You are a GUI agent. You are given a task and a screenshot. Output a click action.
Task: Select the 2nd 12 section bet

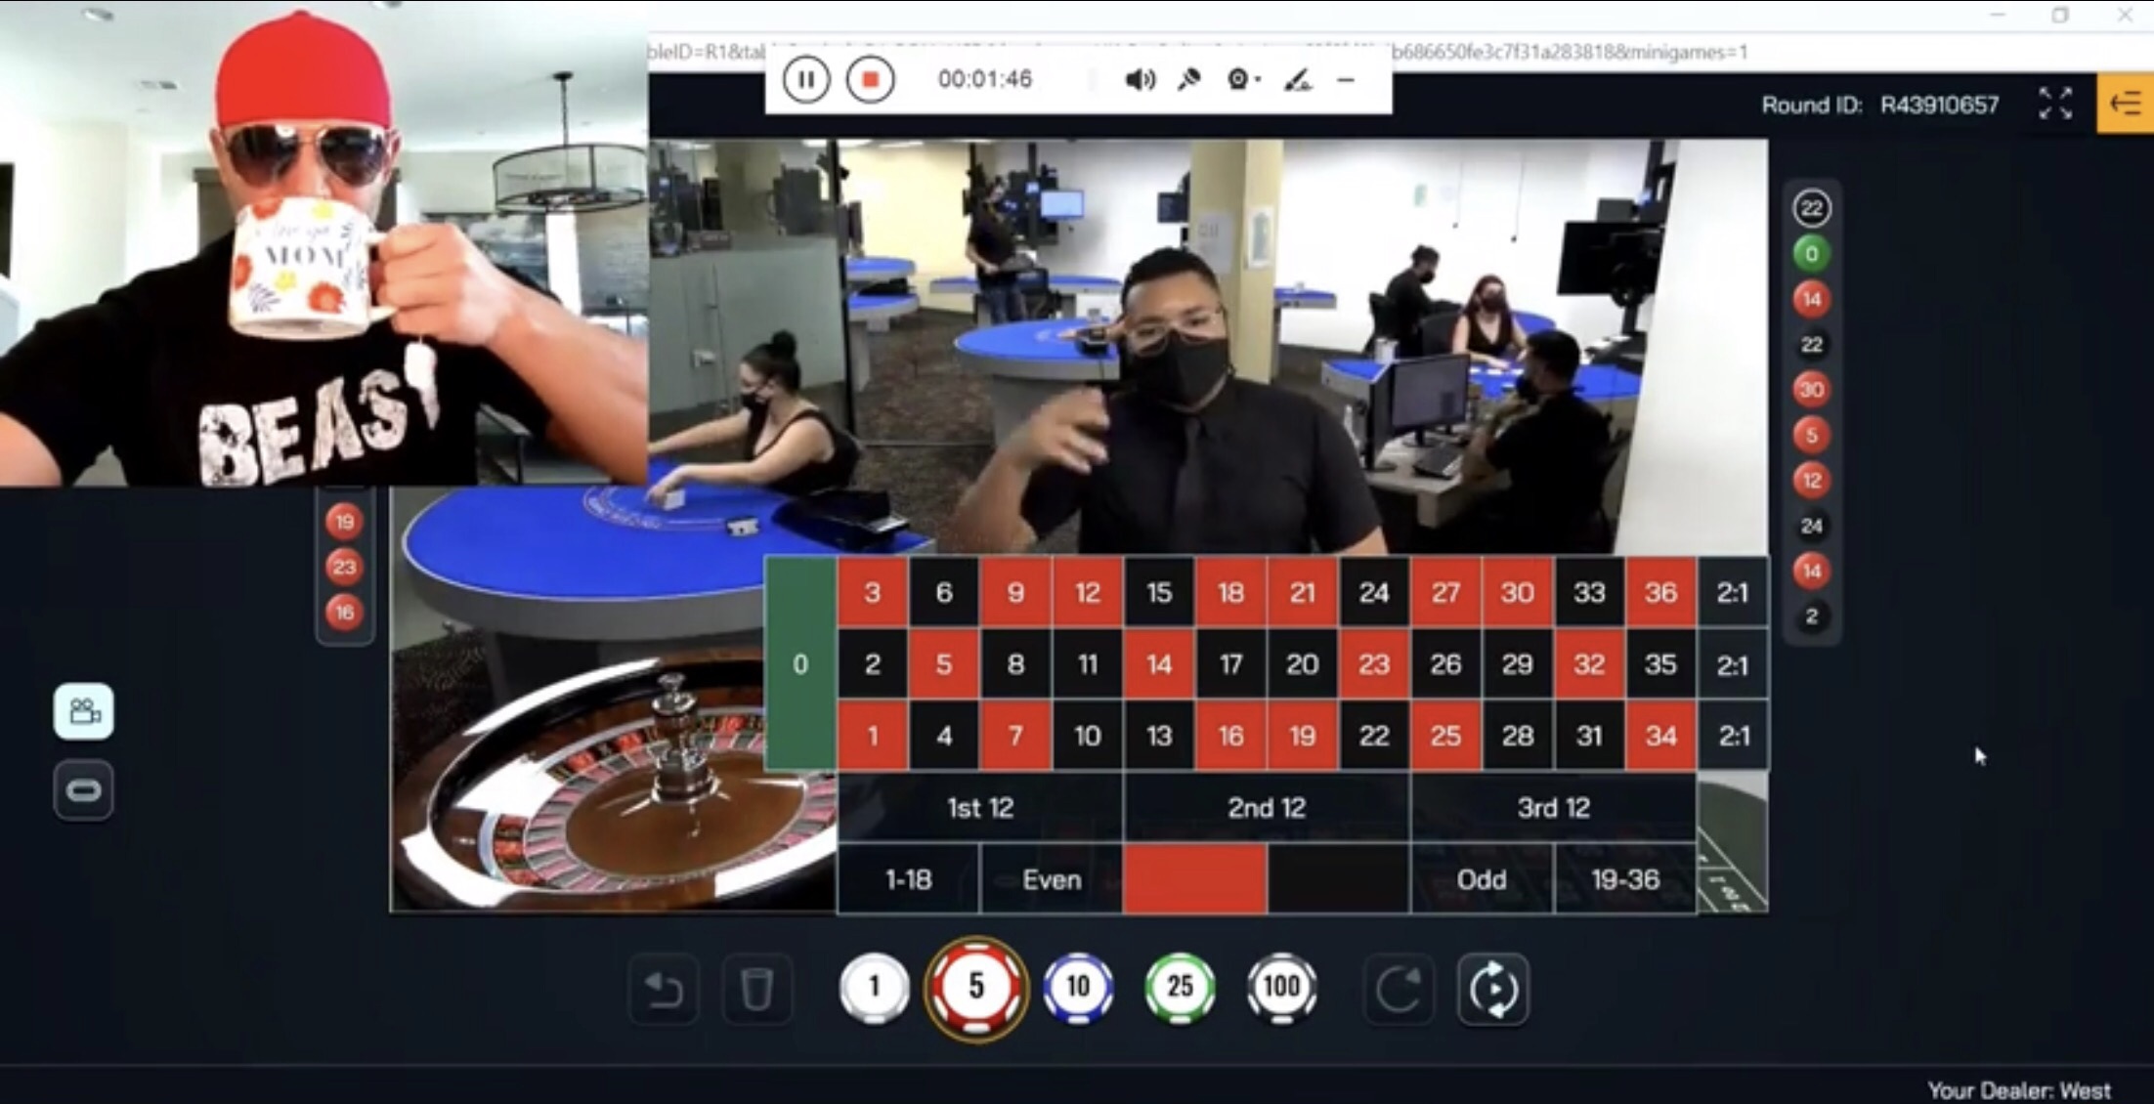(x=1263, y=807)
